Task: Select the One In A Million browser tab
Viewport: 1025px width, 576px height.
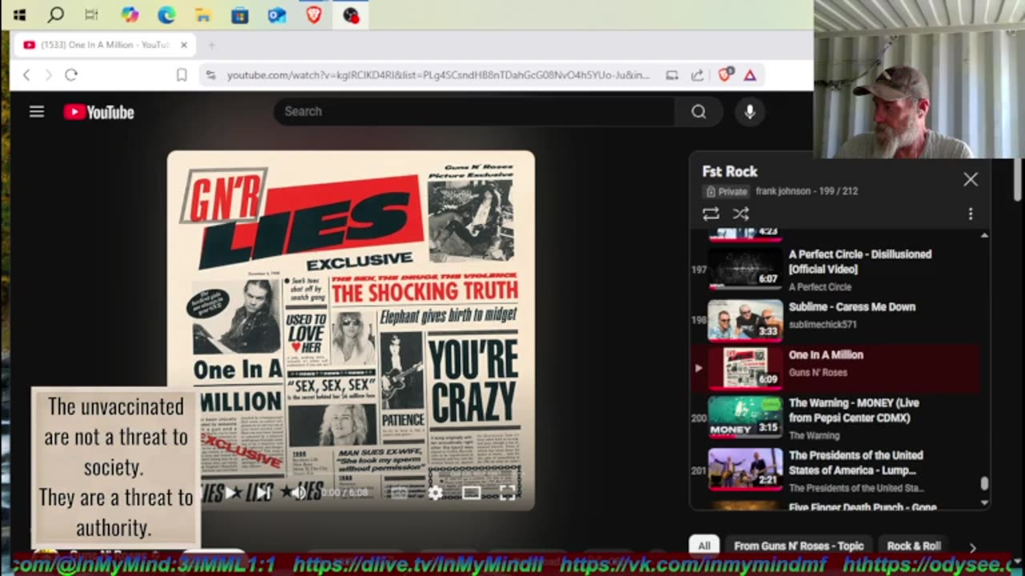Action: coord(104,45)
